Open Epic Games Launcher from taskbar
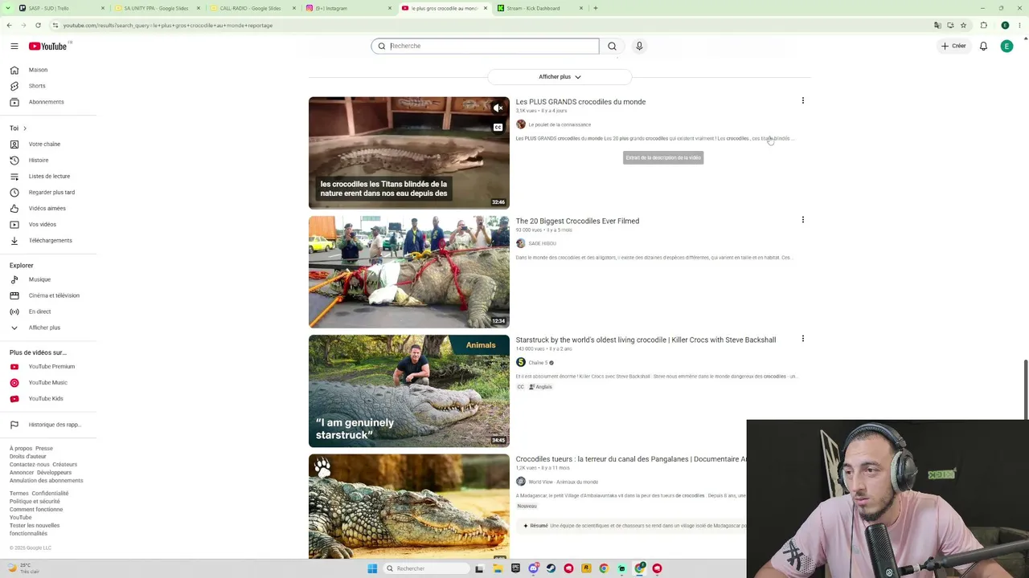 [515, 568]
